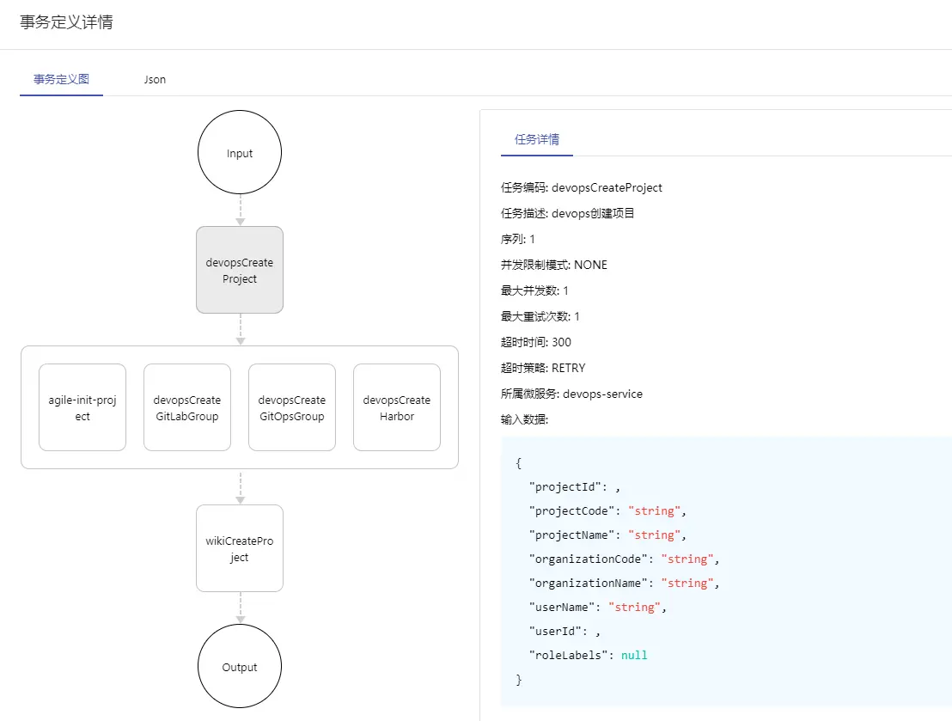Image resolution: width=952 pixels, height=721 pixels.
Task: Click the 并发限制模式: NONE line
Action: [554, 265]
